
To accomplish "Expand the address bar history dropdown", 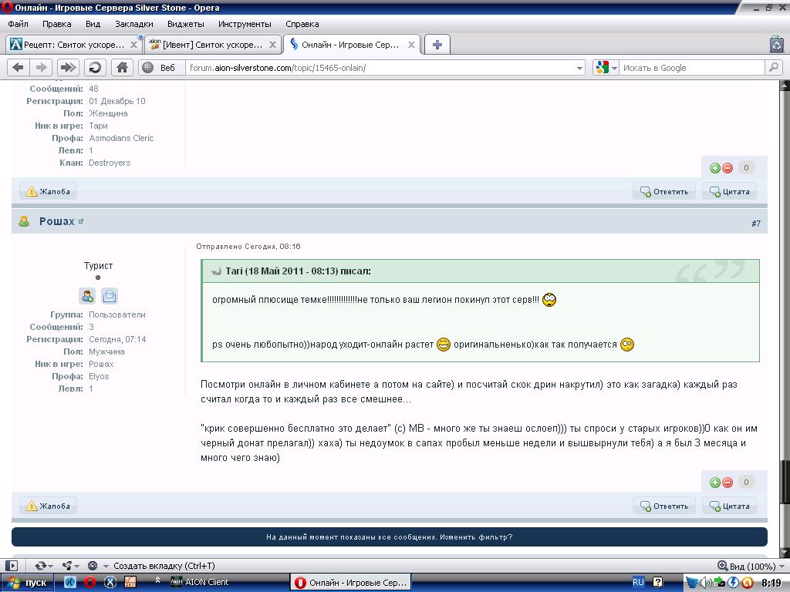I will coord(580,68).
